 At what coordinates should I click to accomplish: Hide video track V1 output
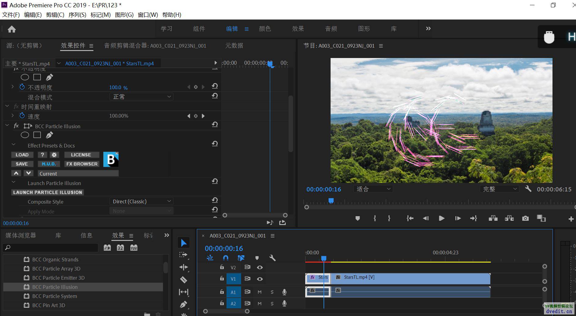click(x=260, y=279)
